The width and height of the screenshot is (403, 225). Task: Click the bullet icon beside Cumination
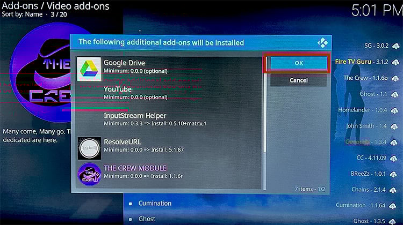click(131, 204)
